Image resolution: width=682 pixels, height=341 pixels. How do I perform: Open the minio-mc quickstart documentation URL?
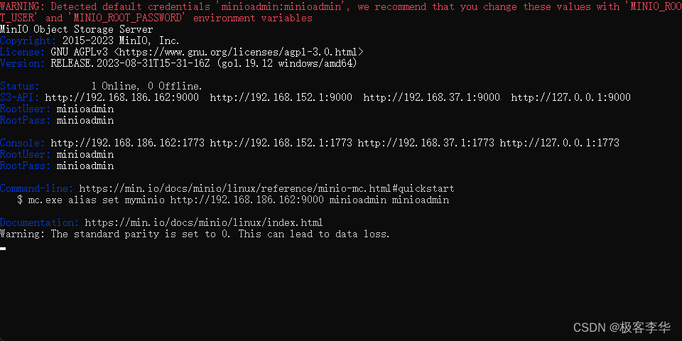[266, 188]
